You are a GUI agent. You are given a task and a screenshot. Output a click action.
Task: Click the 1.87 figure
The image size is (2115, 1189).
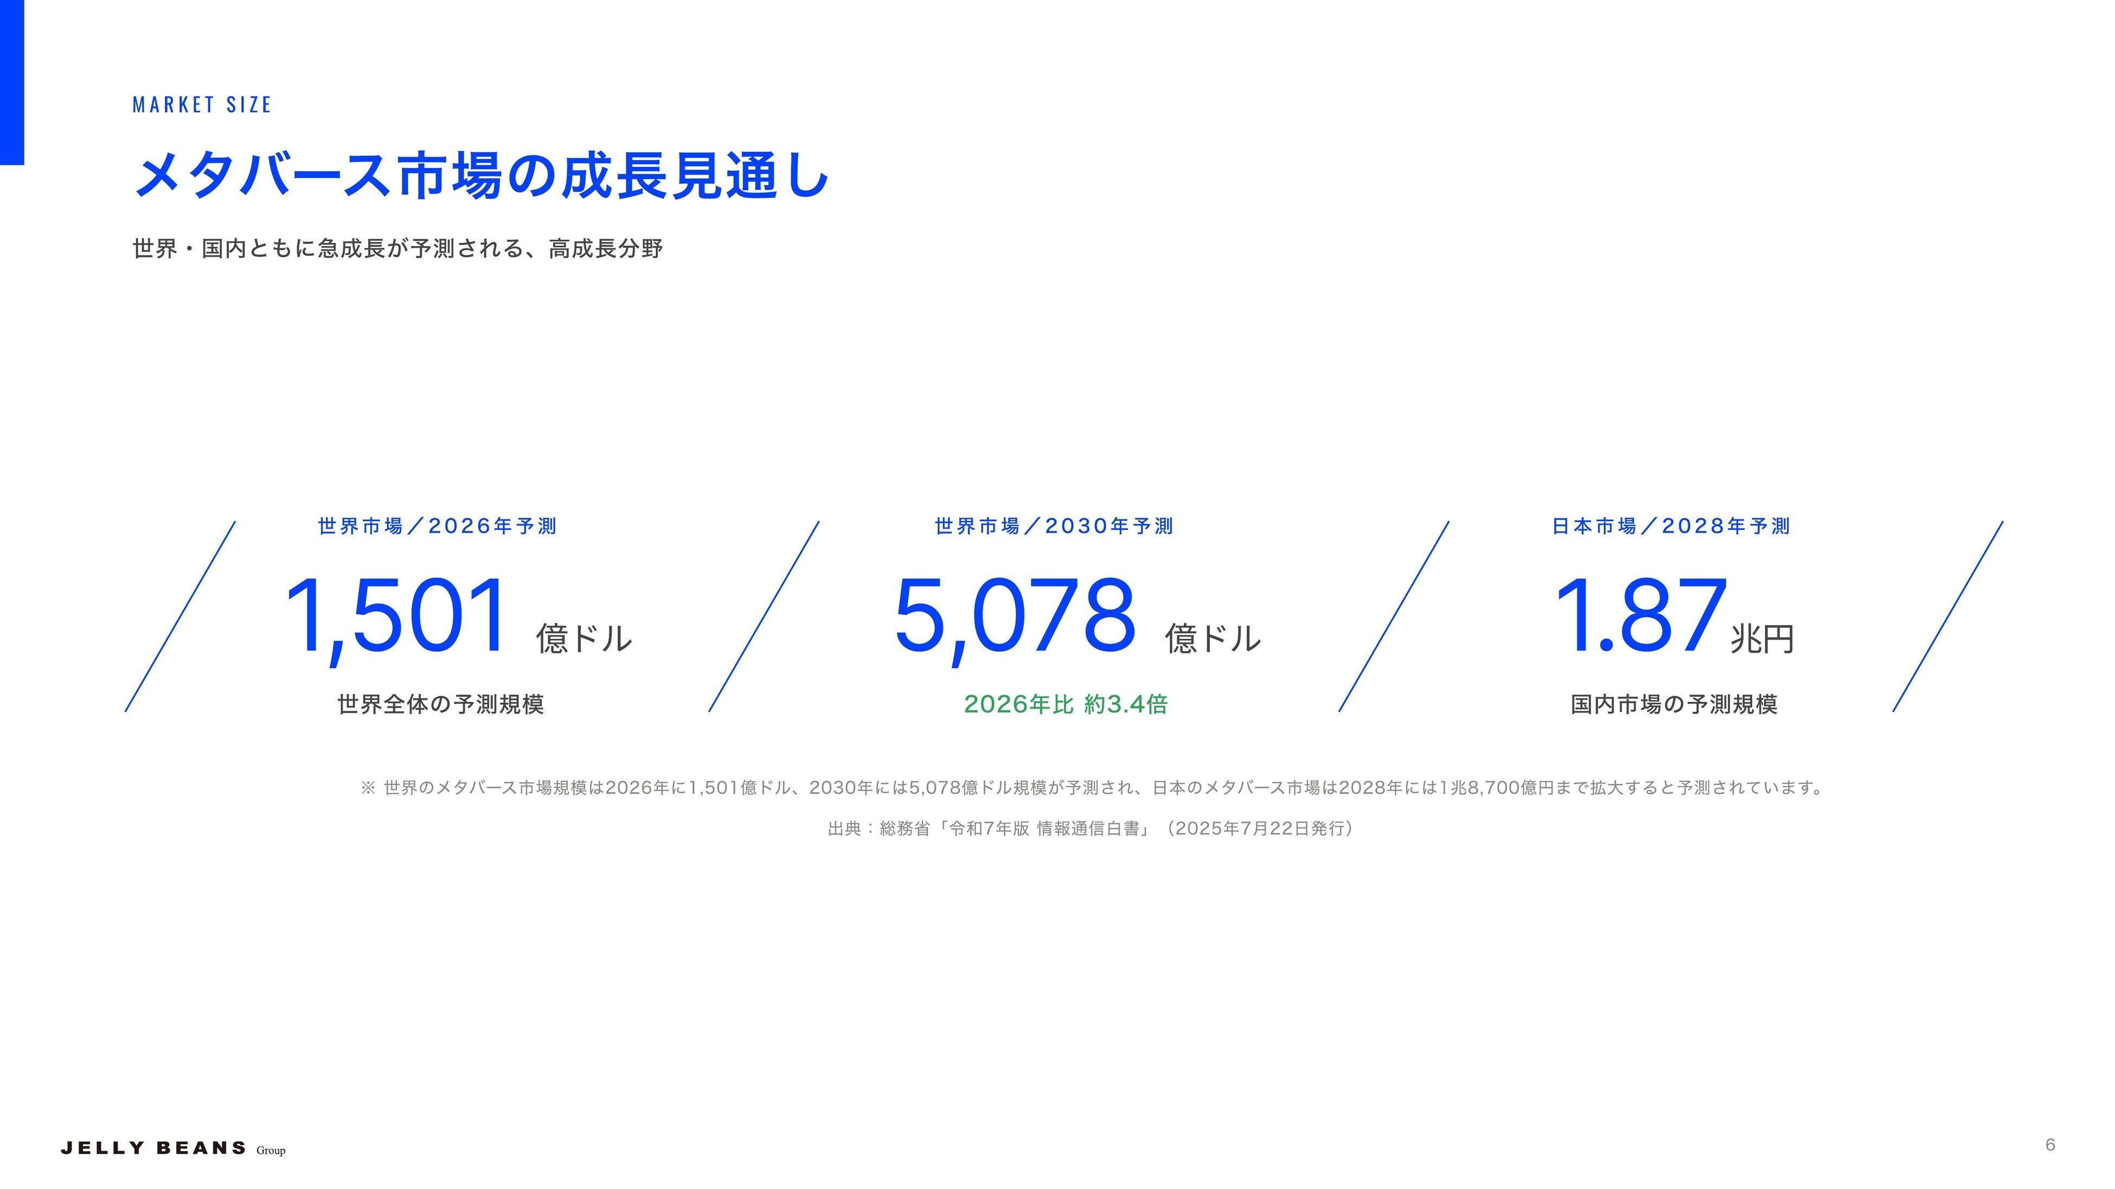[1639, 616]
